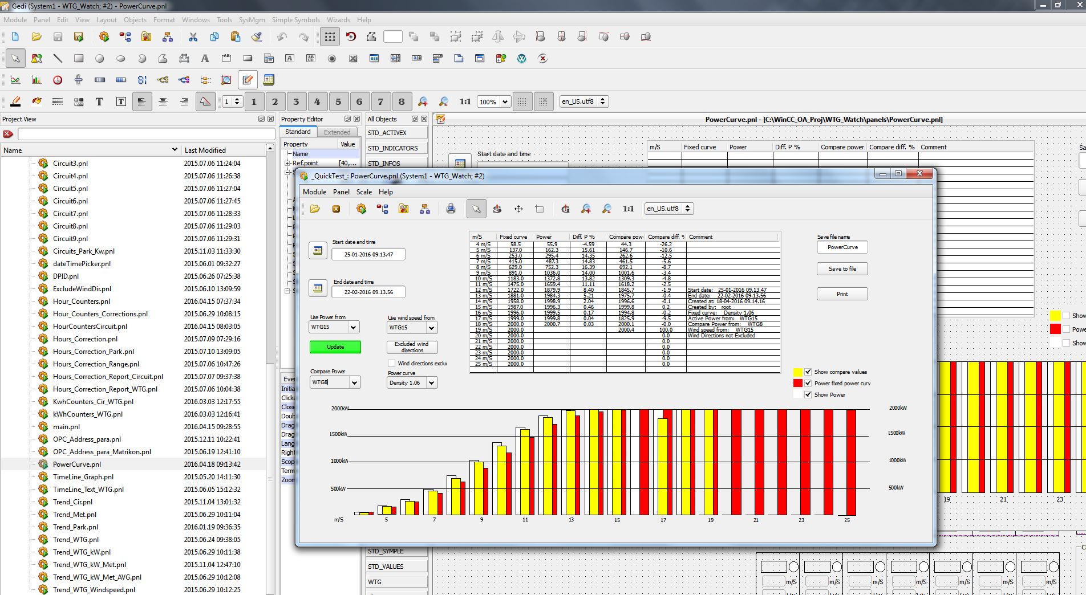Open 'Use wind speed from' dropdown
1086x595 pixels.
coord(432,327)
